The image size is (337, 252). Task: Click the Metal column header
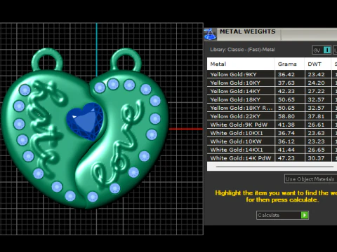241,64
